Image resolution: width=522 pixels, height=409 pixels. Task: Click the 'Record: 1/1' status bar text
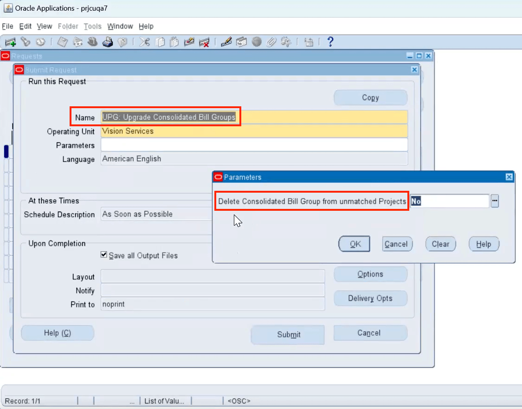click(x=23, y=401)
